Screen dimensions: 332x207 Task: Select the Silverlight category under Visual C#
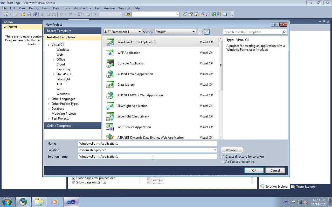pyautogui.click(x=63, y=79)
